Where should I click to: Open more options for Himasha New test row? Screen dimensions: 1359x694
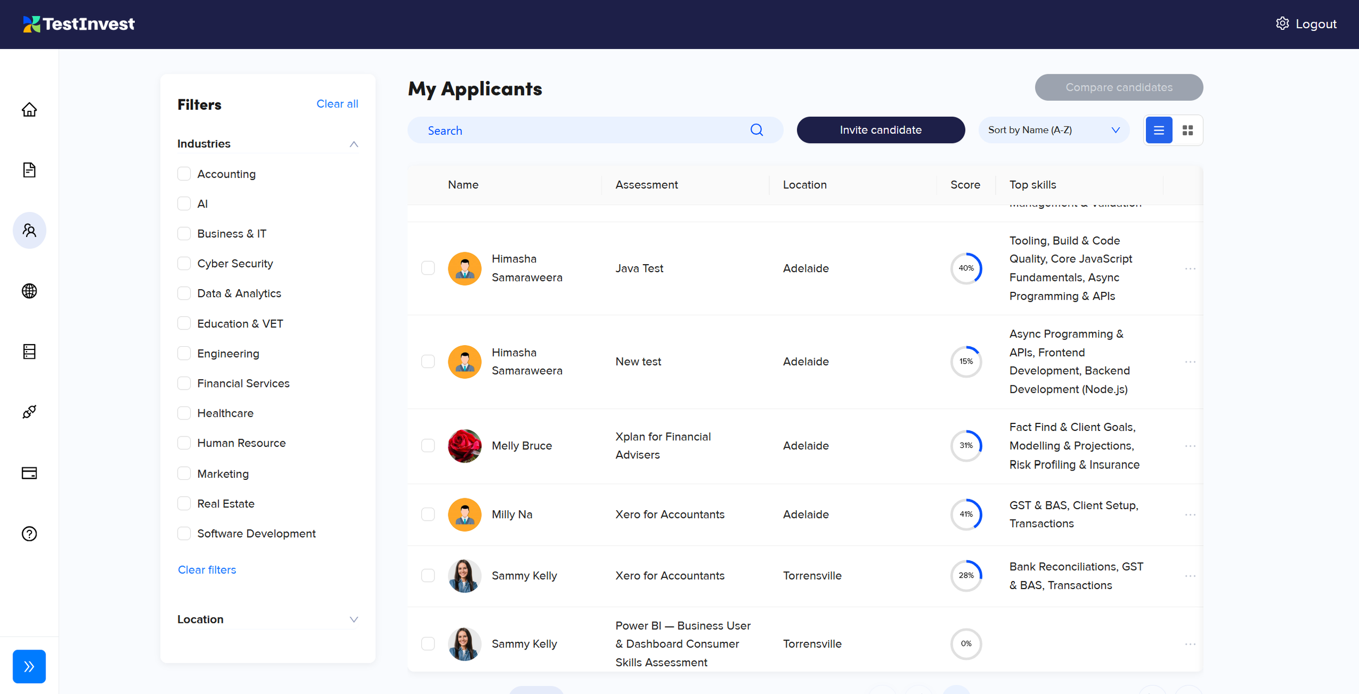pyautogui.click(x=1190, y=362)
